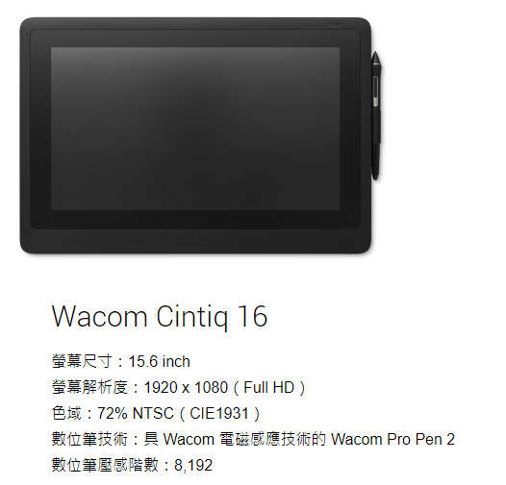
Task: Click the pen's lower barrel grip
Action: 376,145
